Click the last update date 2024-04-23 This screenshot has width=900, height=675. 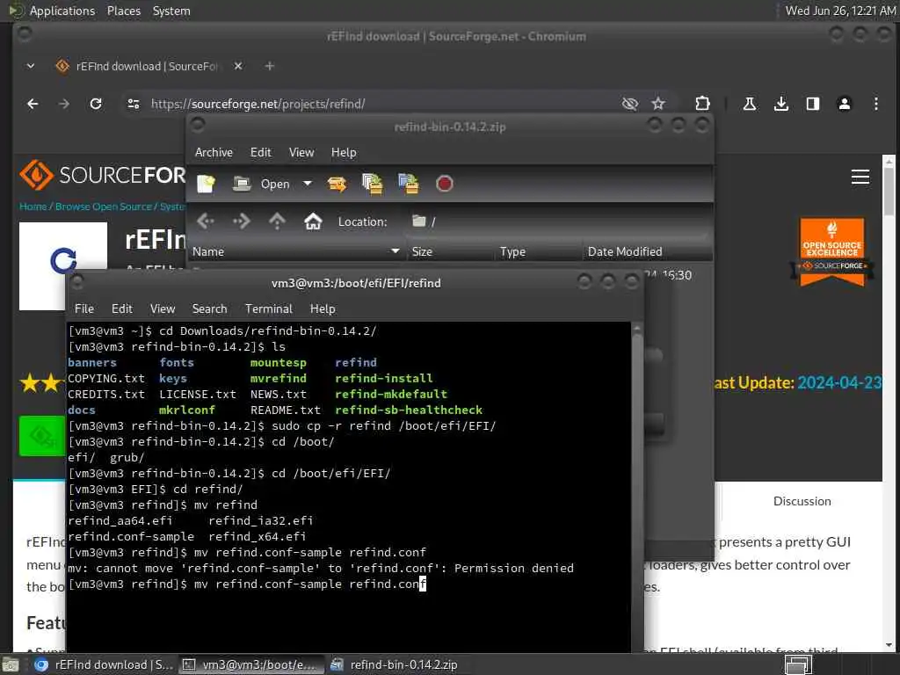click(x=839, y=383)
